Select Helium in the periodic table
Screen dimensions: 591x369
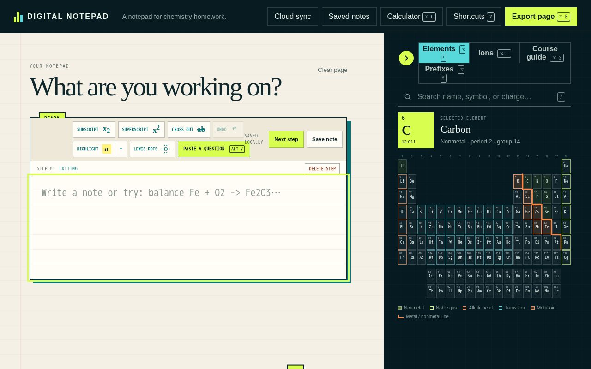click(x=566, y=166)
